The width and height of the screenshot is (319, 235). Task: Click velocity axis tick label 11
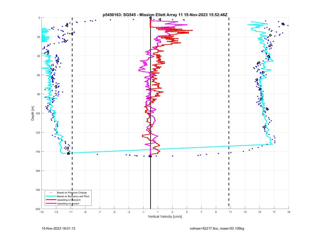click(x=230, y=212)
